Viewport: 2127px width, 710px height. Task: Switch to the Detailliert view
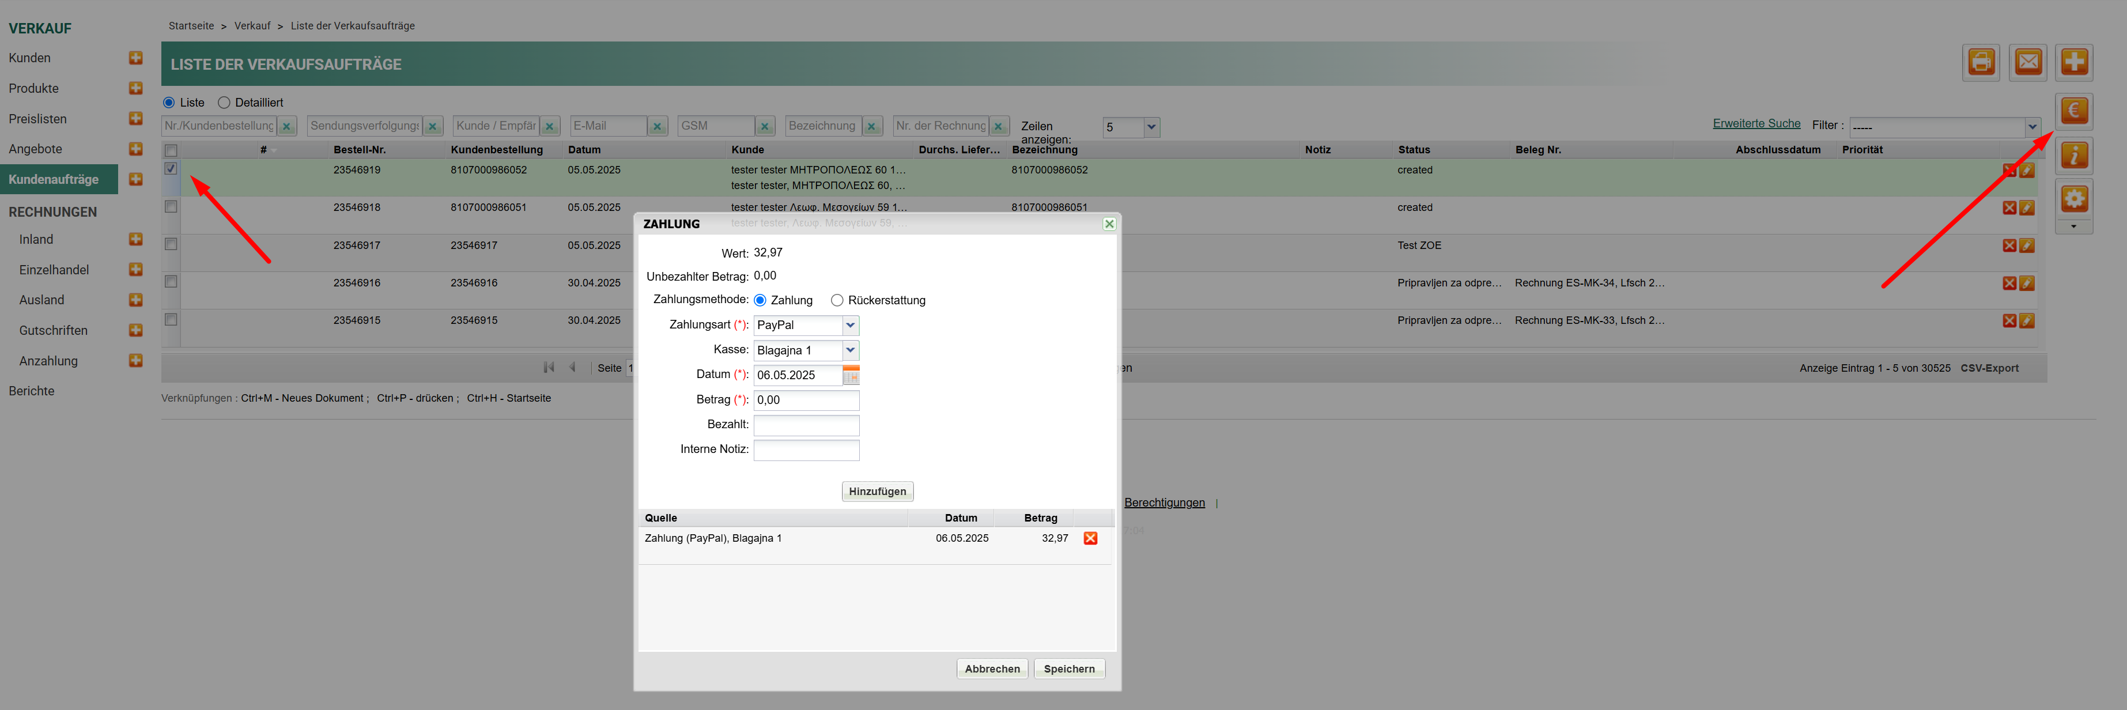pos(224,103)
